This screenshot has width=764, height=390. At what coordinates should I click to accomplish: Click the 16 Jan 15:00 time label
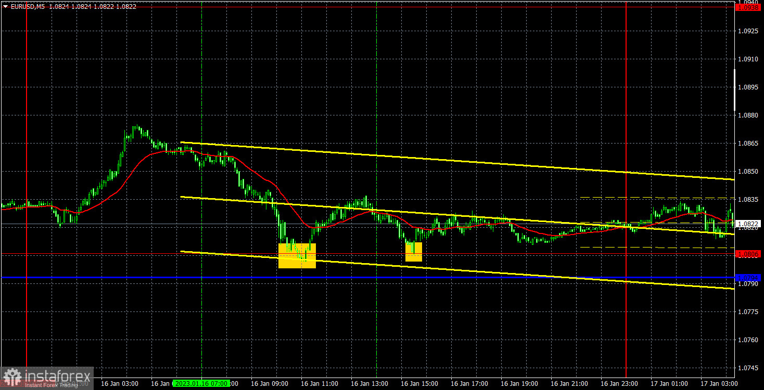pyautogui.click(x=419, y=383)
